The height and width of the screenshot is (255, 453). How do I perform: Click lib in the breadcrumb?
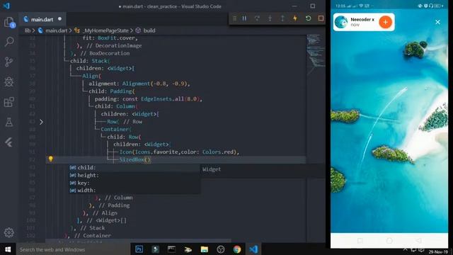click(28, 30)
